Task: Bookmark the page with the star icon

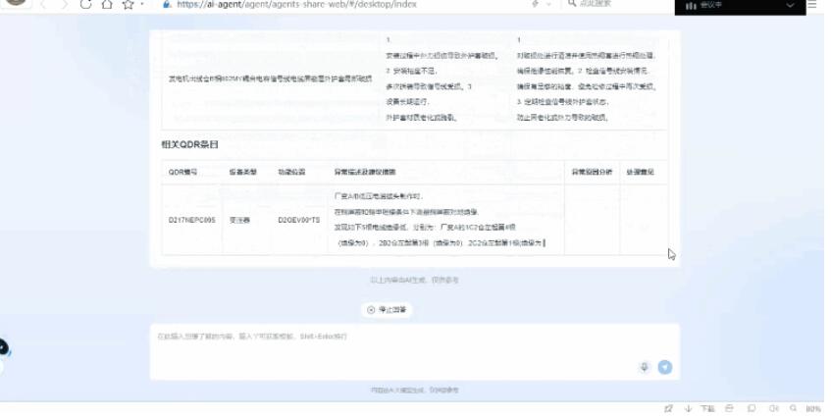Action: tap(127, 5)
